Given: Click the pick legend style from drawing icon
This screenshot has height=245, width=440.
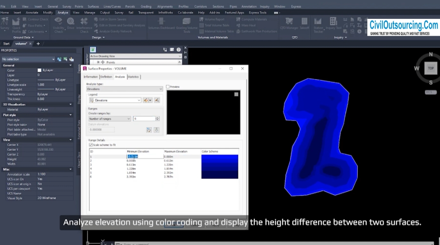Looking at the screenshot, I should 157,100.
